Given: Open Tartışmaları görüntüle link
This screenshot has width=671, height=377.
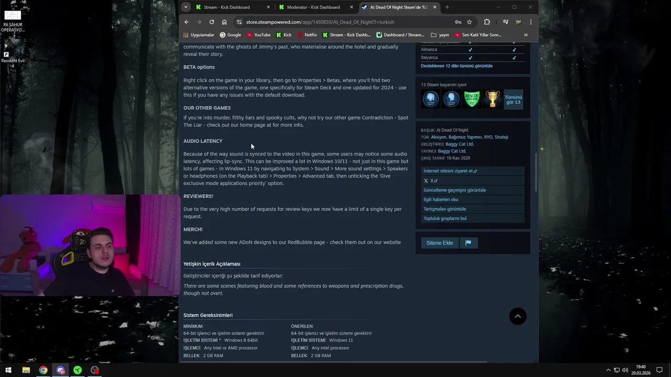Looking at the screenshot, I should pyautogui.click(x=472, y=209).
